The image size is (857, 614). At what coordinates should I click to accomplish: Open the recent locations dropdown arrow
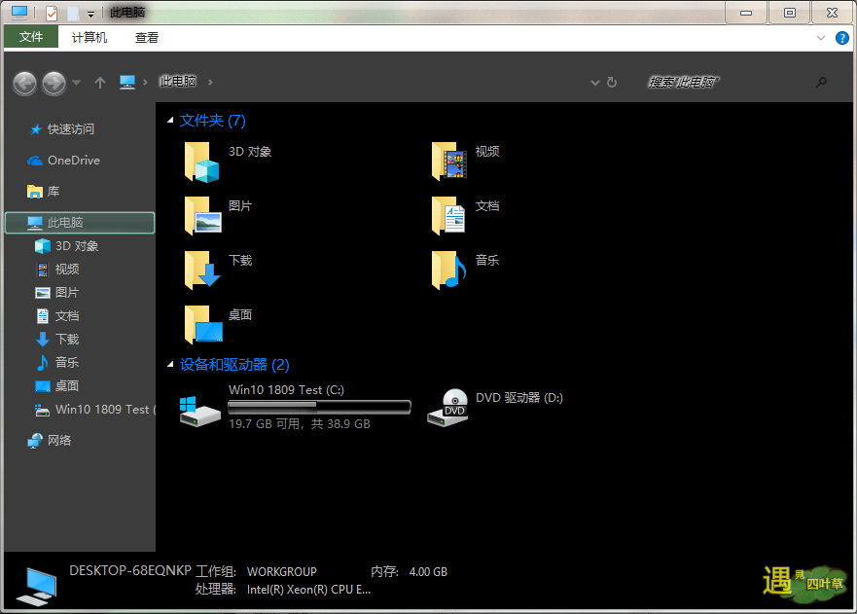(x=77, y=83)
